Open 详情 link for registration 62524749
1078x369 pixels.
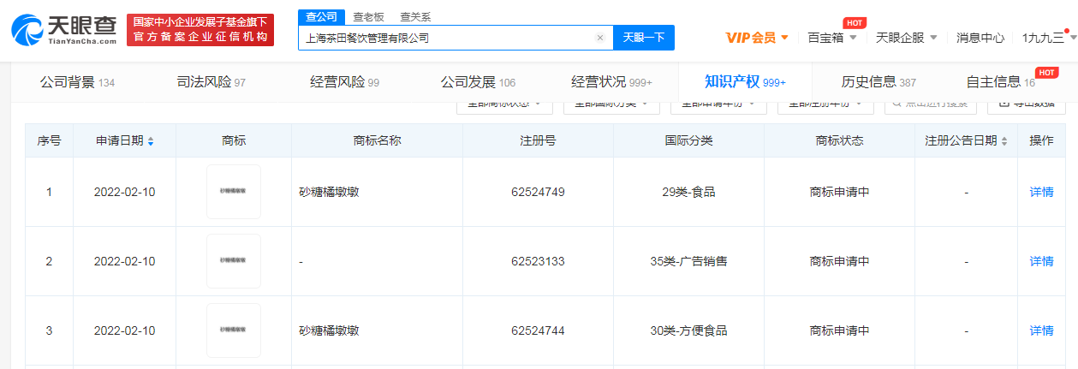(1041, 192)
